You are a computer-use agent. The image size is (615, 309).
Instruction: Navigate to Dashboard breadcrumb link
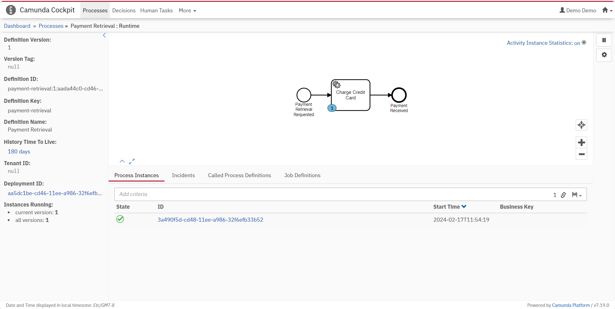[17, 26]
